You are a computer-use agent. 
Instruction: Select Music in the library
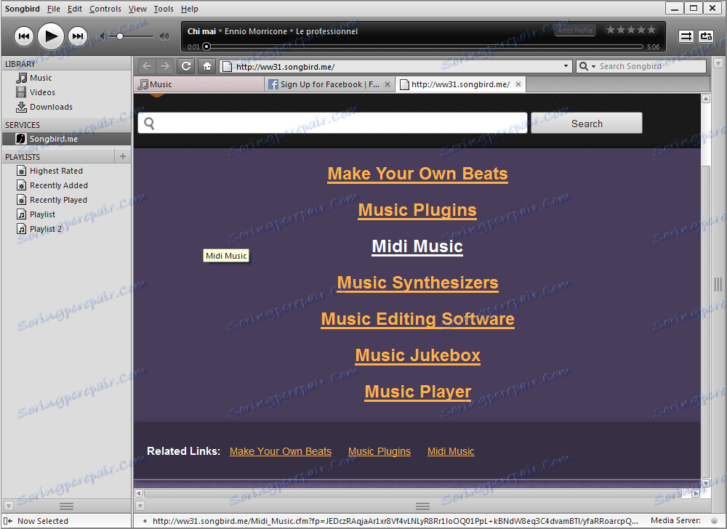66,78
